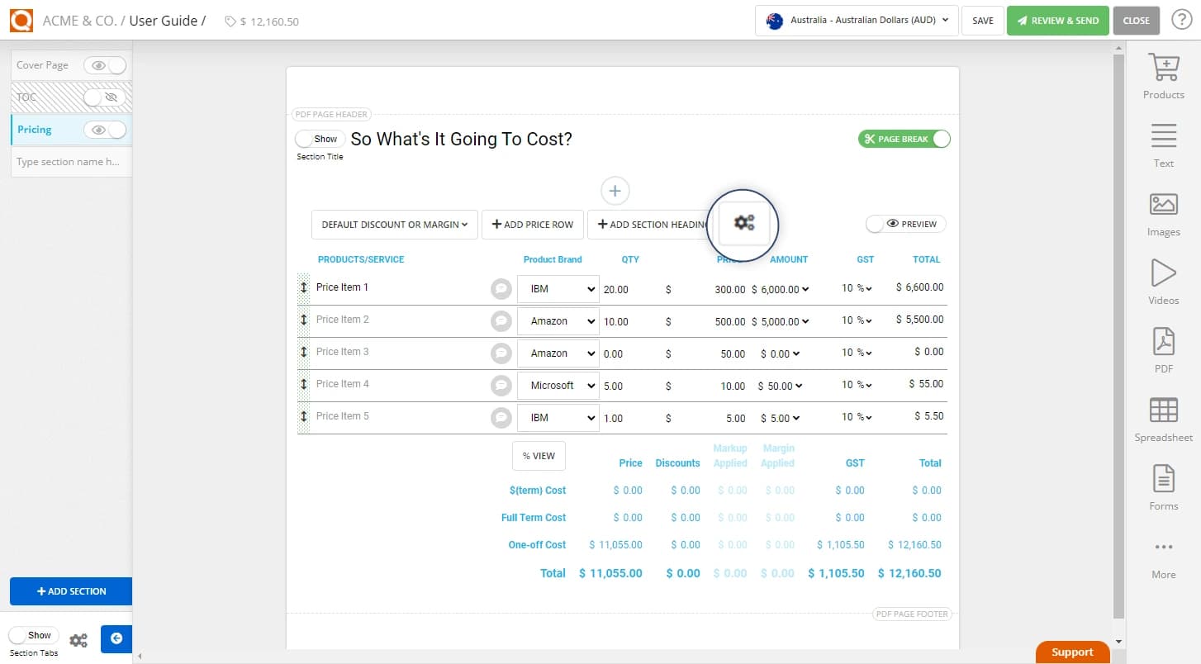Select the Forms sidebar icon
Image resolution: width=1201 pixels, height=664 pixels.
click(1163, 486)
